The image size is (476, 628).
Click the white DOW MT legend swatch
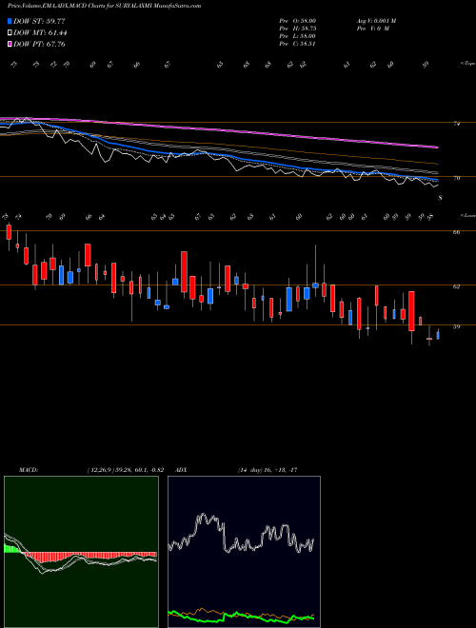(x=10, y=33)
